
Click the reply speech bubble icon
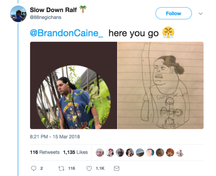coord(34,168)
